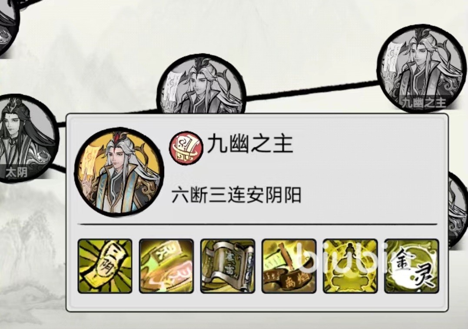Viewport: 468px width, 329px height.
Task: Select the grey portrait node above the popup
Action: point(202,85)
